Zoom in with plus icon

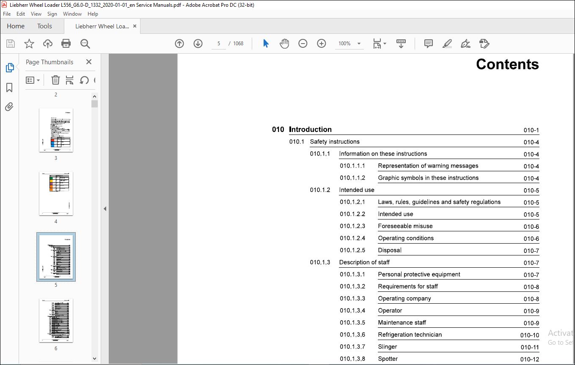[x=322, y=44]
